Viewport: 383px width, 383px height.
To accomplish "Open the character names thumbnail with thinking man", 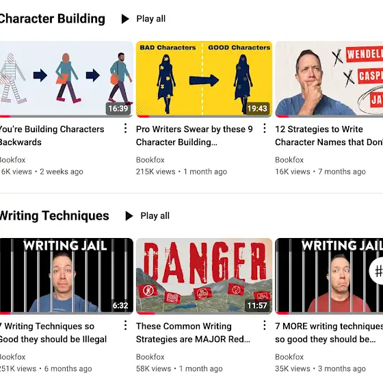I will coord(329,79).
